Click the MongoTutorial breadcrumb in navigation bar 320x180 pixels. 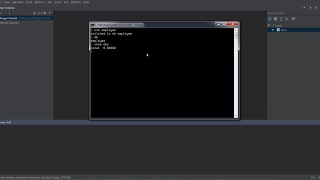pyautogui.click(x=7, y=8)
